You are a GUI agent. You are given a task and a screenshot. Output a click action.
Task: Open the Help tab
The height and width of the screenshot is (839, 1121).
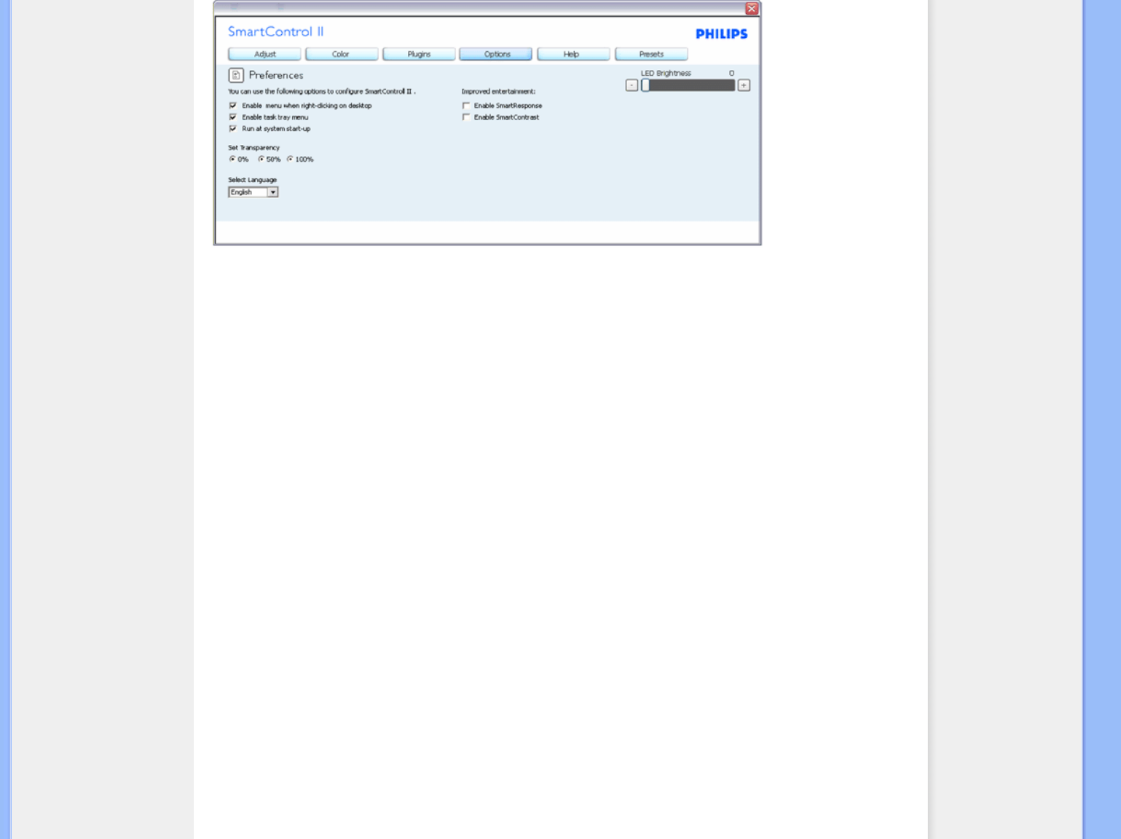tap(573, 54)
